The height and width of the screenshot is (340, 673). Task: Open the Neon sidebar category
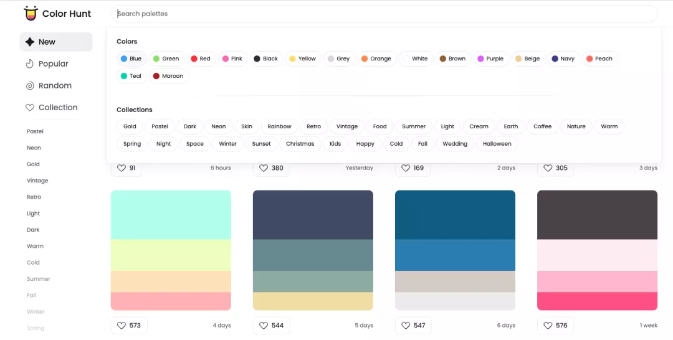34,148
